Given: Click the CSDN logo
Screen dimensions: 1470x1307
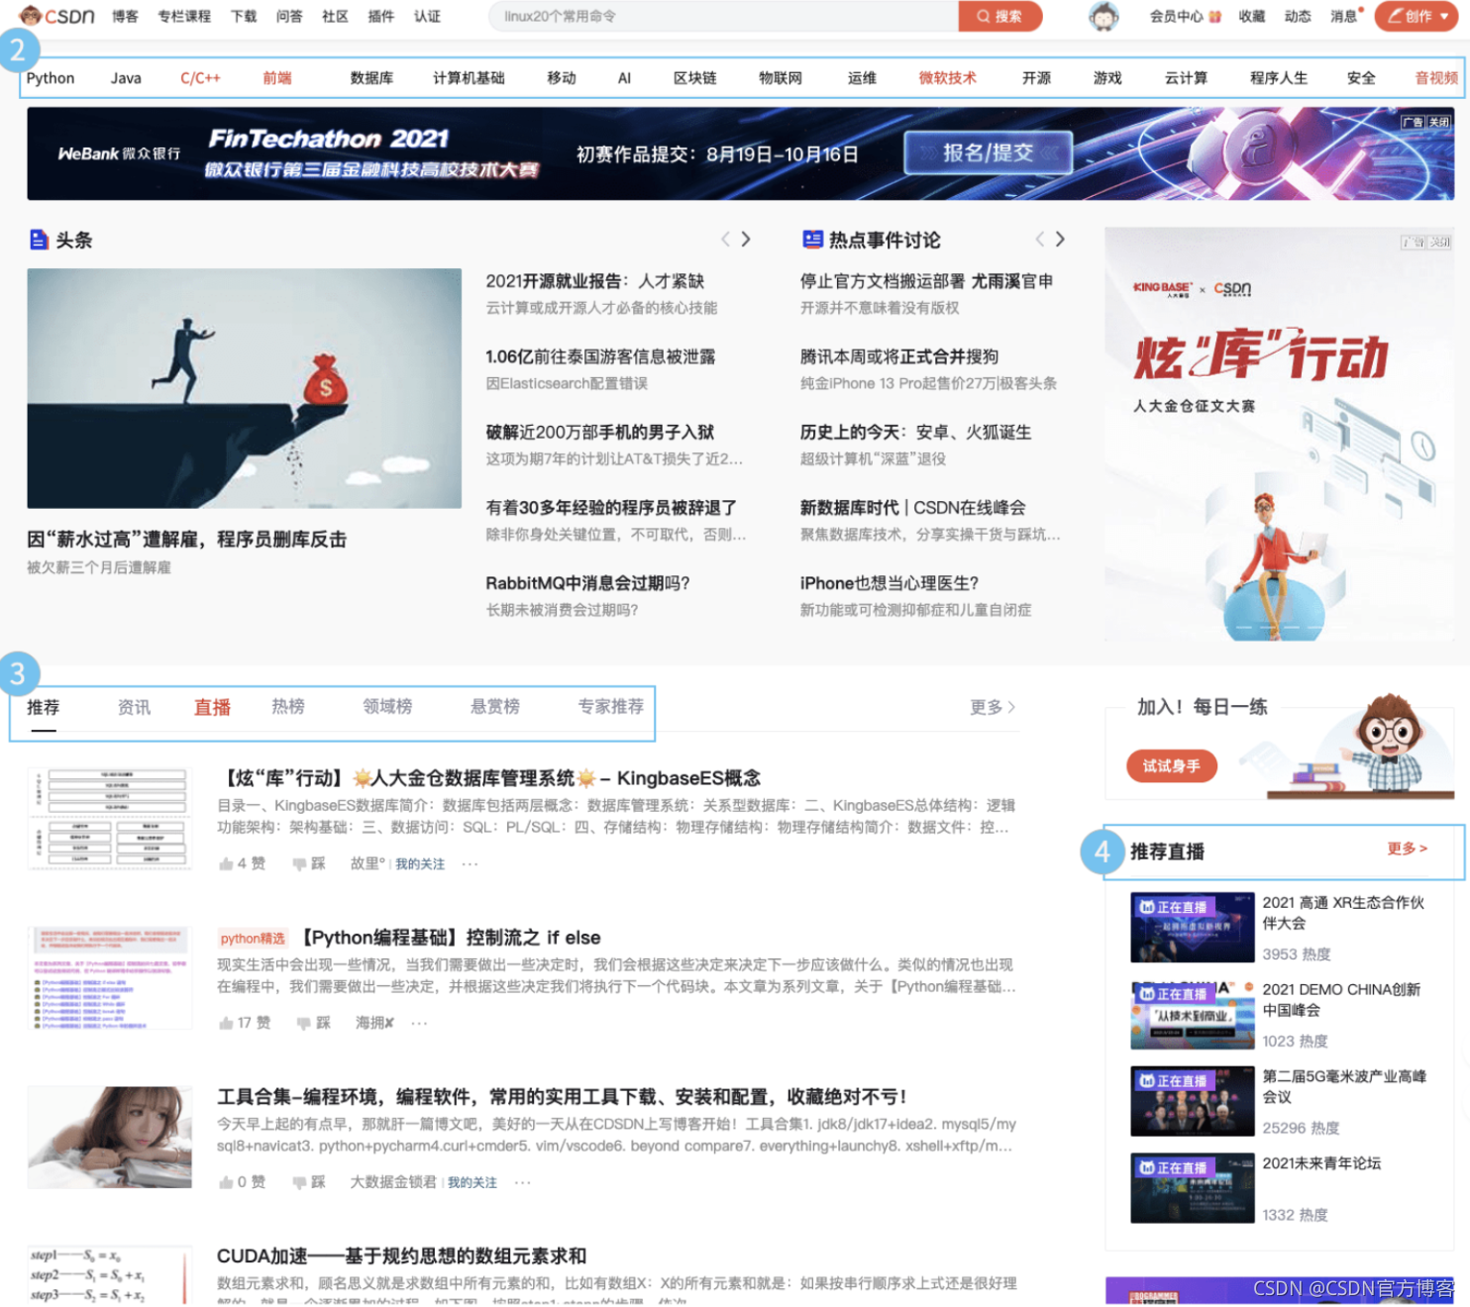Looking at the screenshot, I should 57,16.
